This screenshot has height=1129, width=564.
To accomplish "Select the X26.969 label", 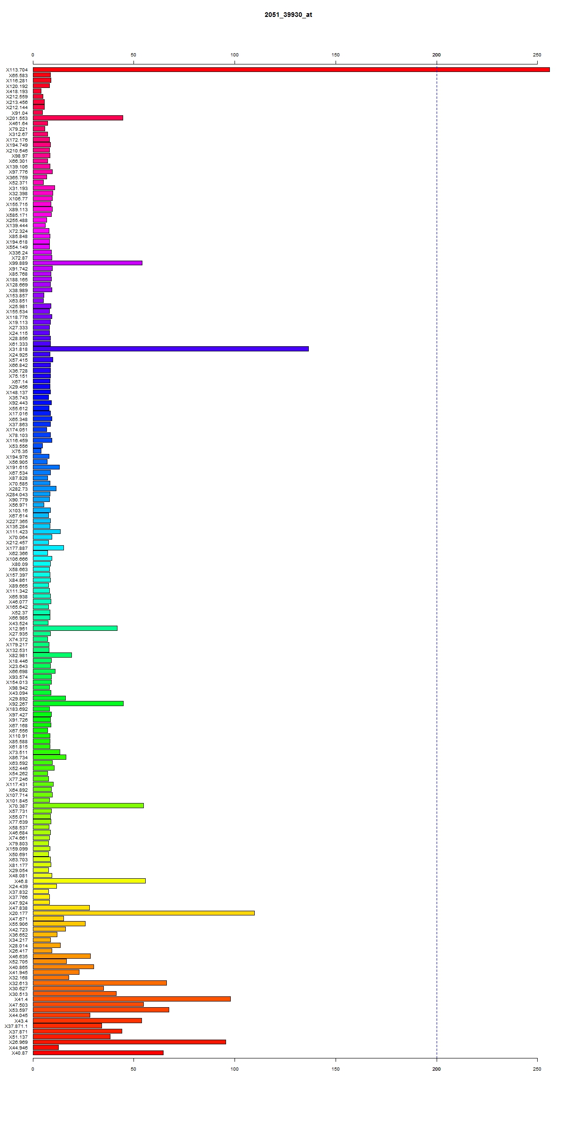I will point(18,1042).
